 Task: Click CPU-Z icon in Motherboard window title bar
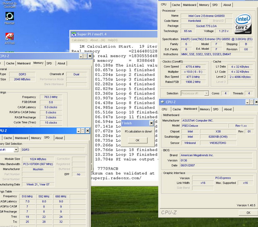163,102
